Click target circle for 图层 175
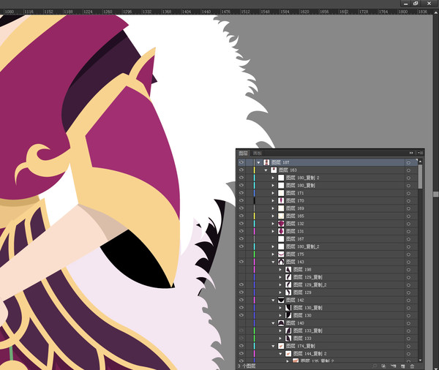This screenshot has width=439, height=370. 408,254
